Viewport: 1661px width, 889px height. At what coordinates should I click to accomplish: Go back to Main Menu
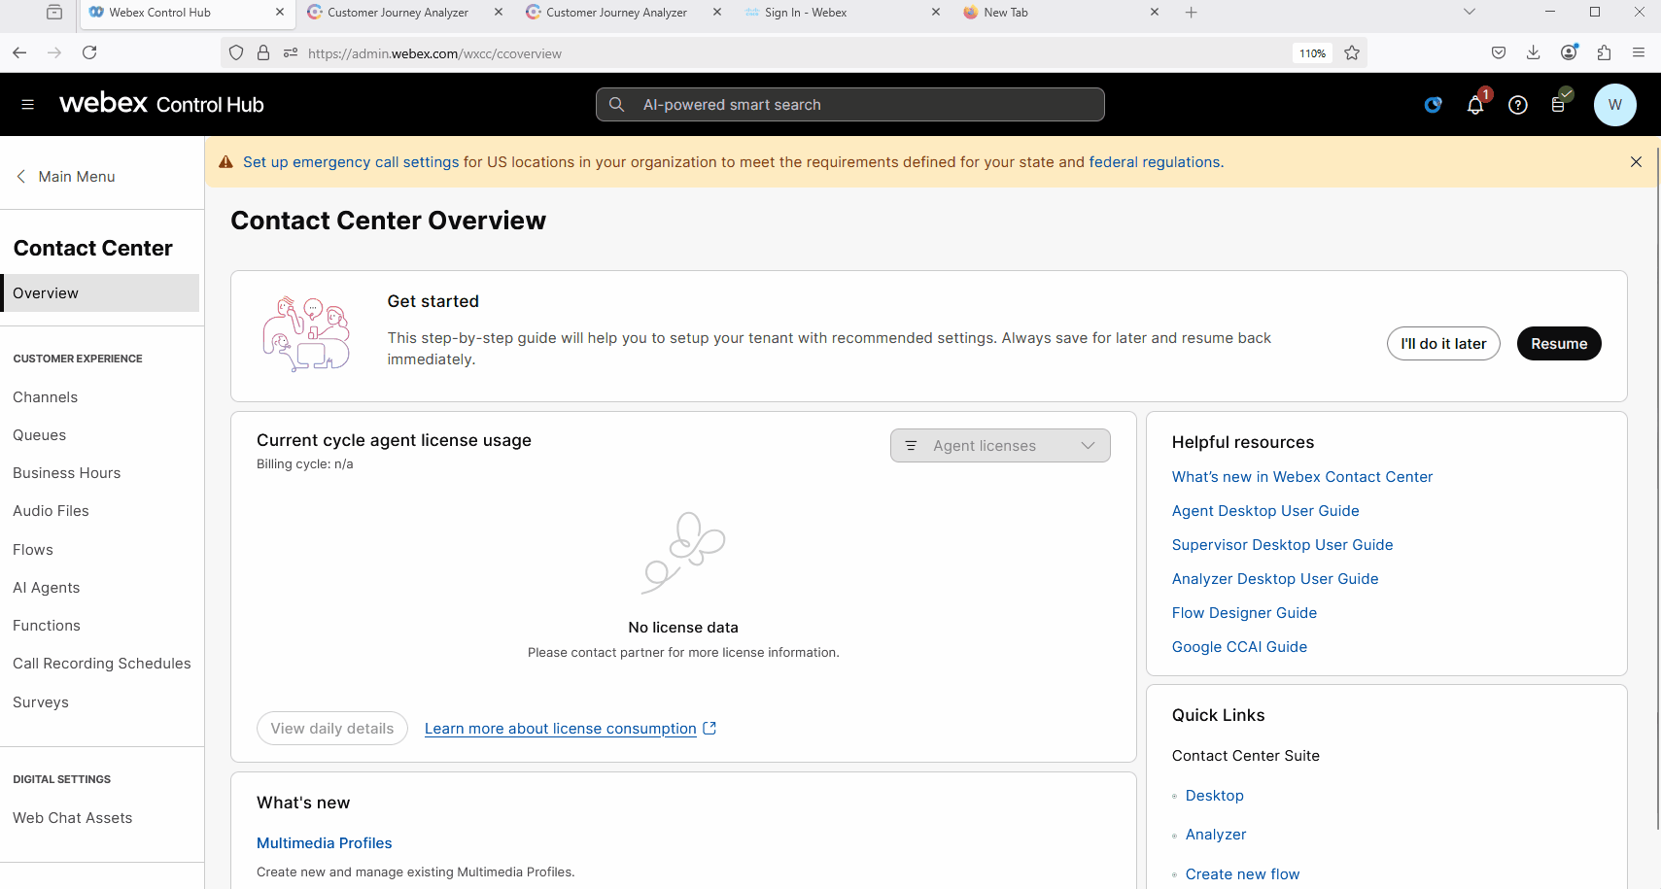66,177
